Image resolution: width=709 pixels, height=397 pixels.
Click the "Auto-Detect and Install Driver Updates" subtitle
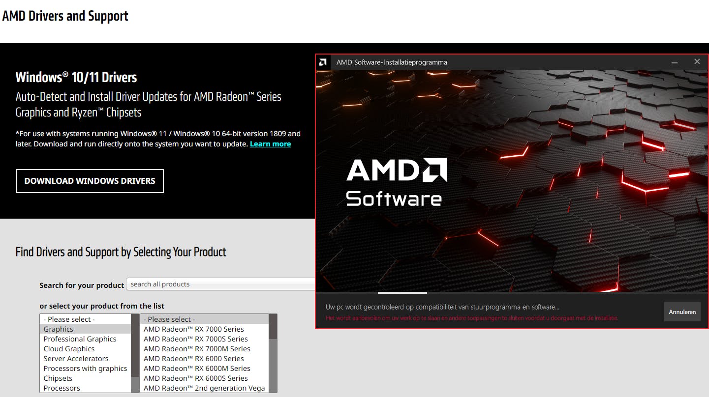[x=149, y=104]
